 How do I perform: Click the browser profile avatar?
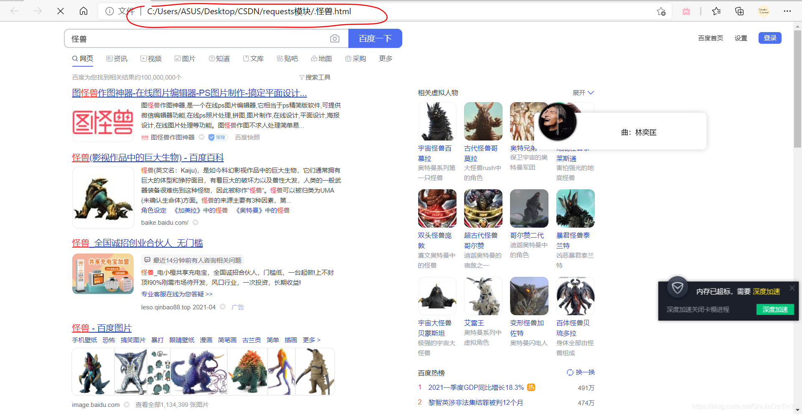pyautogui.click(x=764, y=11)
